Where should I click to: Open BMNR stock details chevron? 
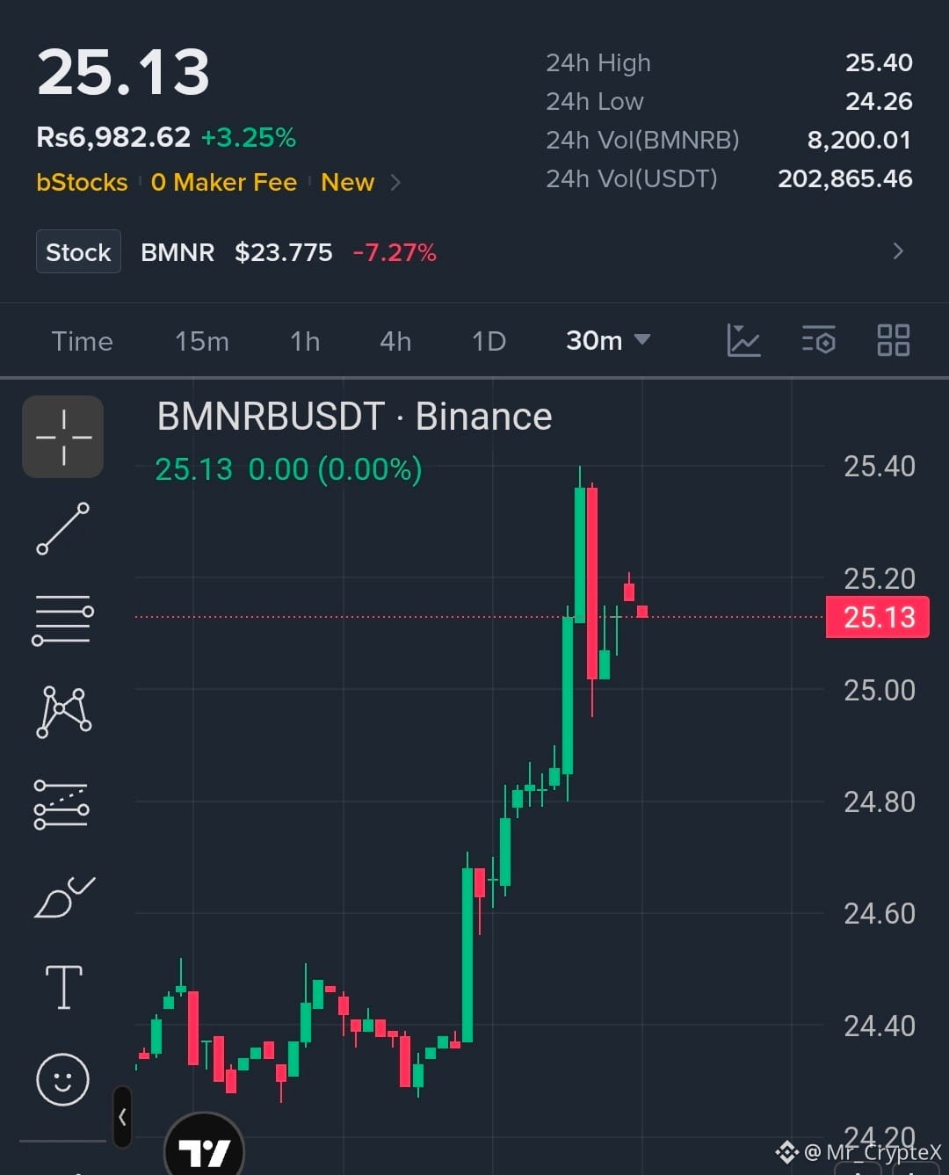tap(897, 251)
